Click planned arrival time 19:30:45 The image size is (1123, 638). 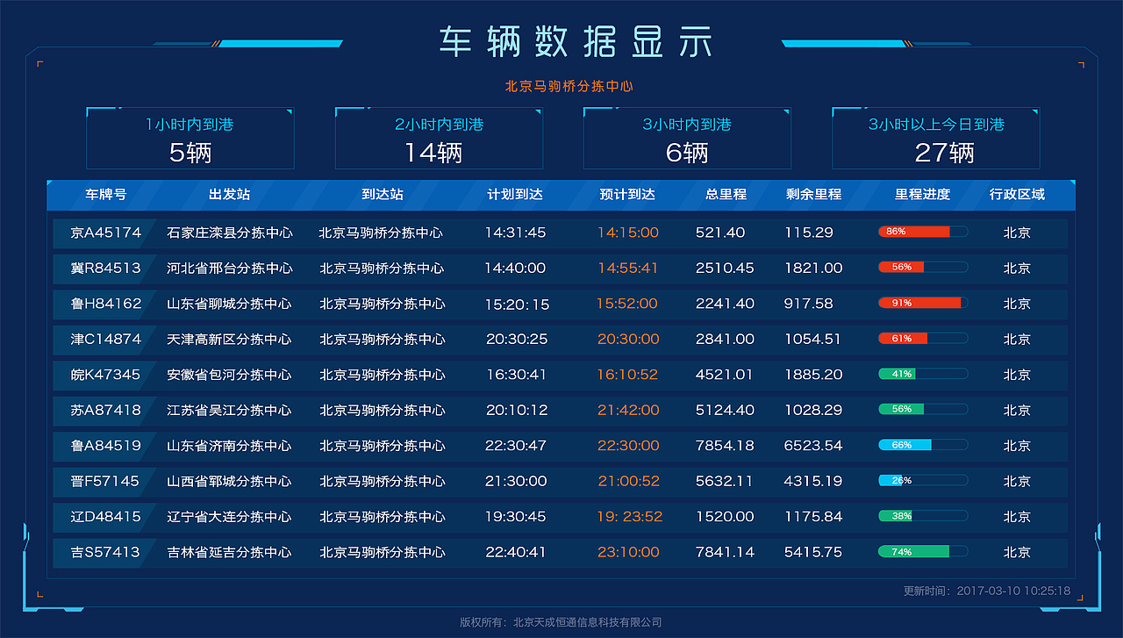point(516,517)
